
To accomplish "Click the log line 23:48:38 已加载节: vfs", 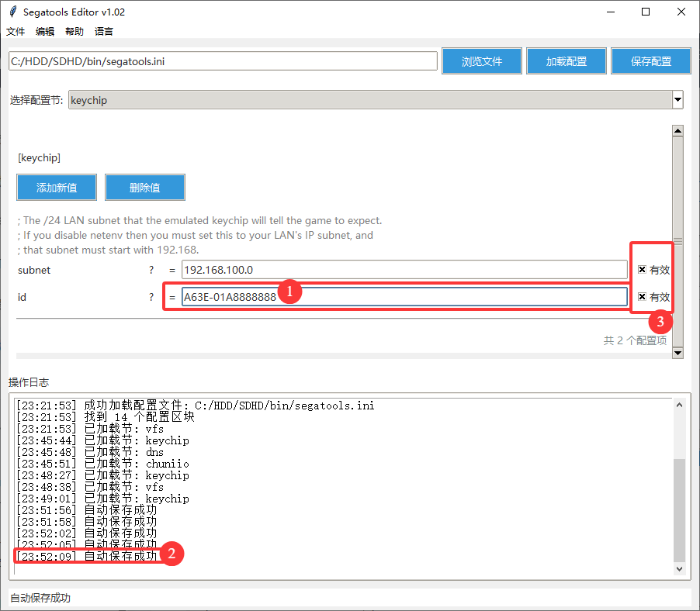I will 90,487.
